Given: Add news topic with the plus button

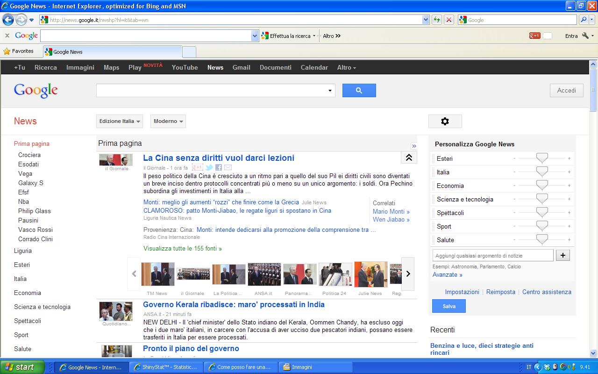Looking at the screenshot, I should point(563,255).
